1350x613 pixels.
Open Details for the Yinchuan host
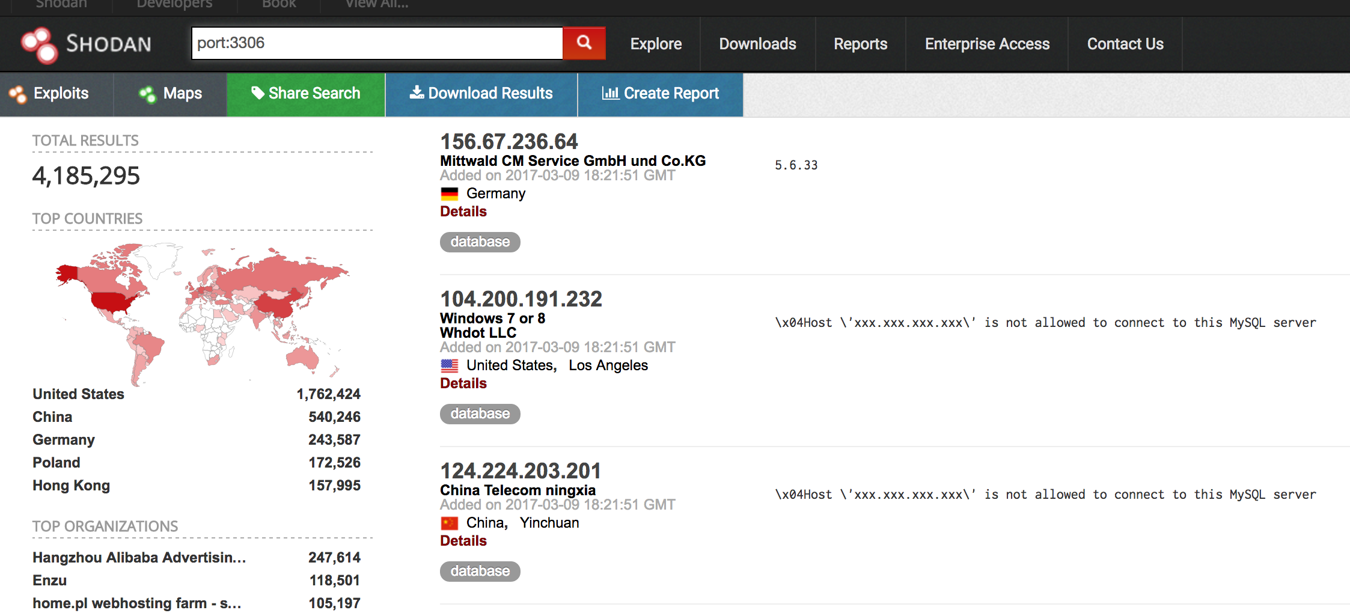coord(463,541)
